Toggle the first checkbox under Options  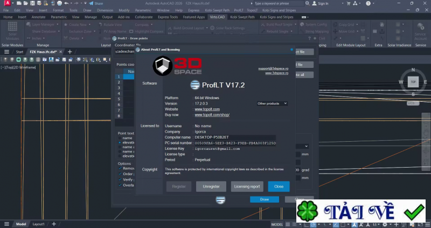click(120, 168)
